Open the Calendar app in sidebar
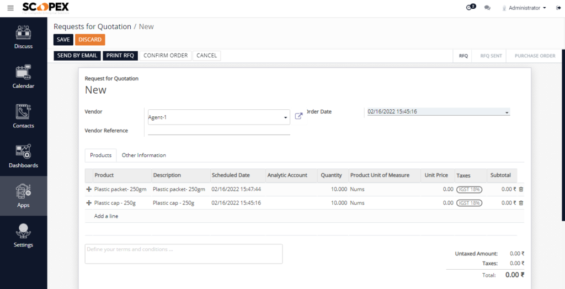 point(23,77)
